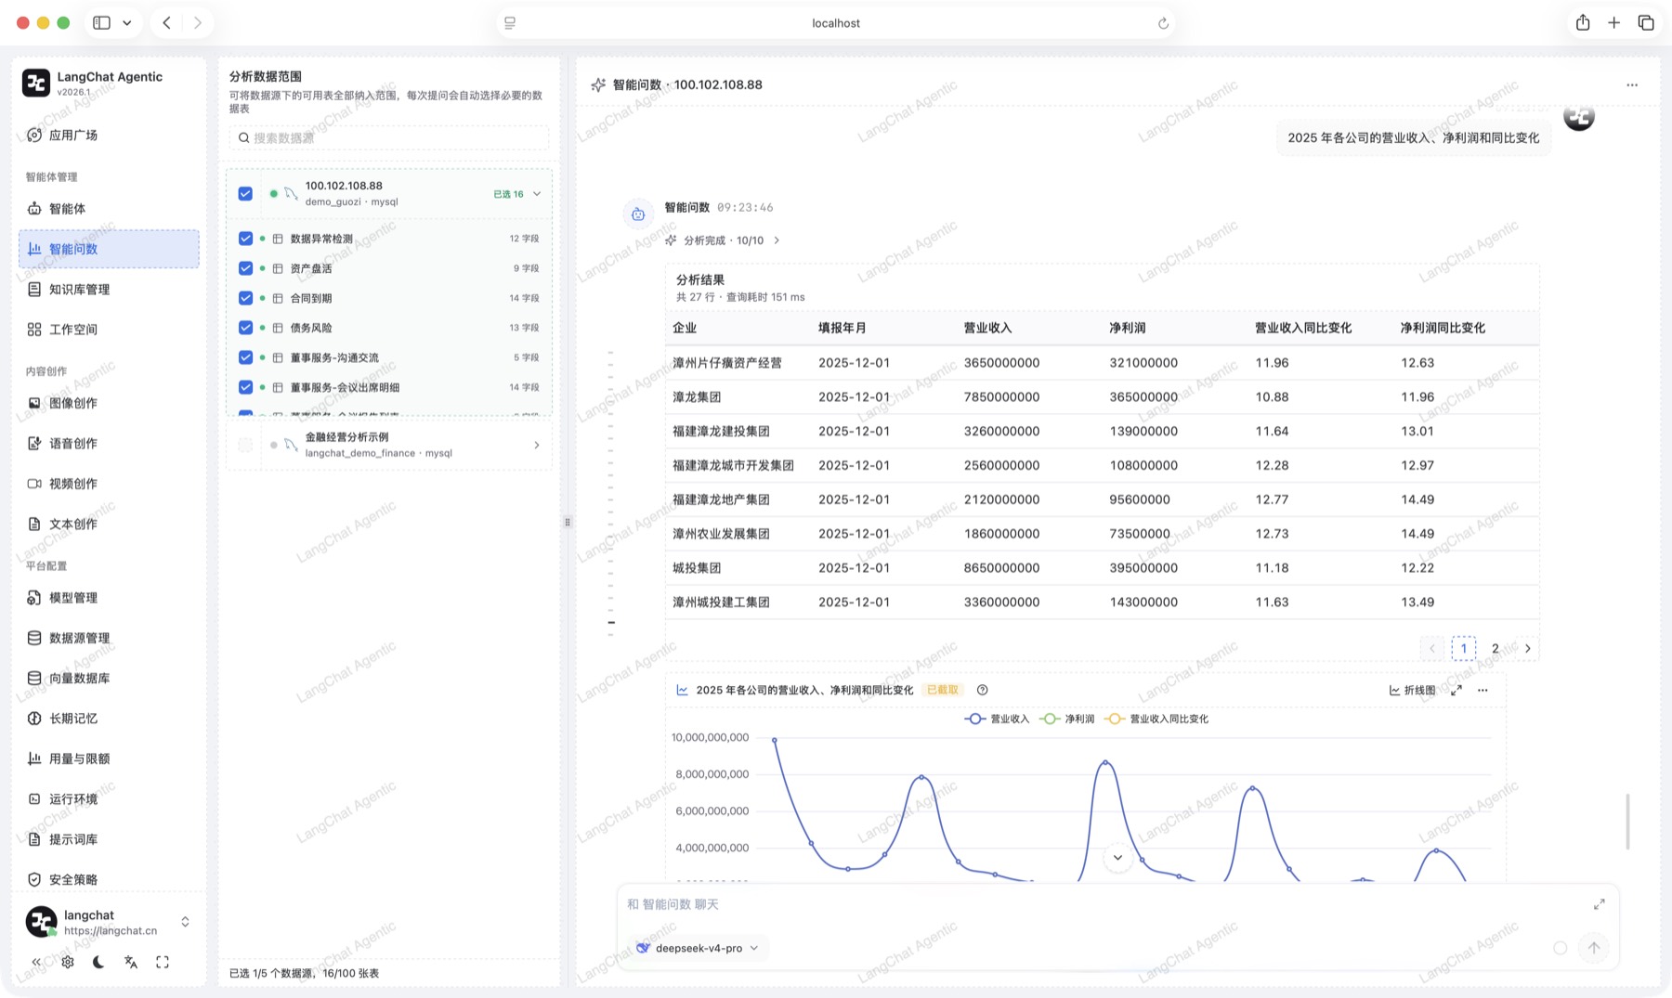Image resolution: width=1672 pixels, height=998 pixels.
Task: Open the chart help question-mark icon
Action: 983,690
